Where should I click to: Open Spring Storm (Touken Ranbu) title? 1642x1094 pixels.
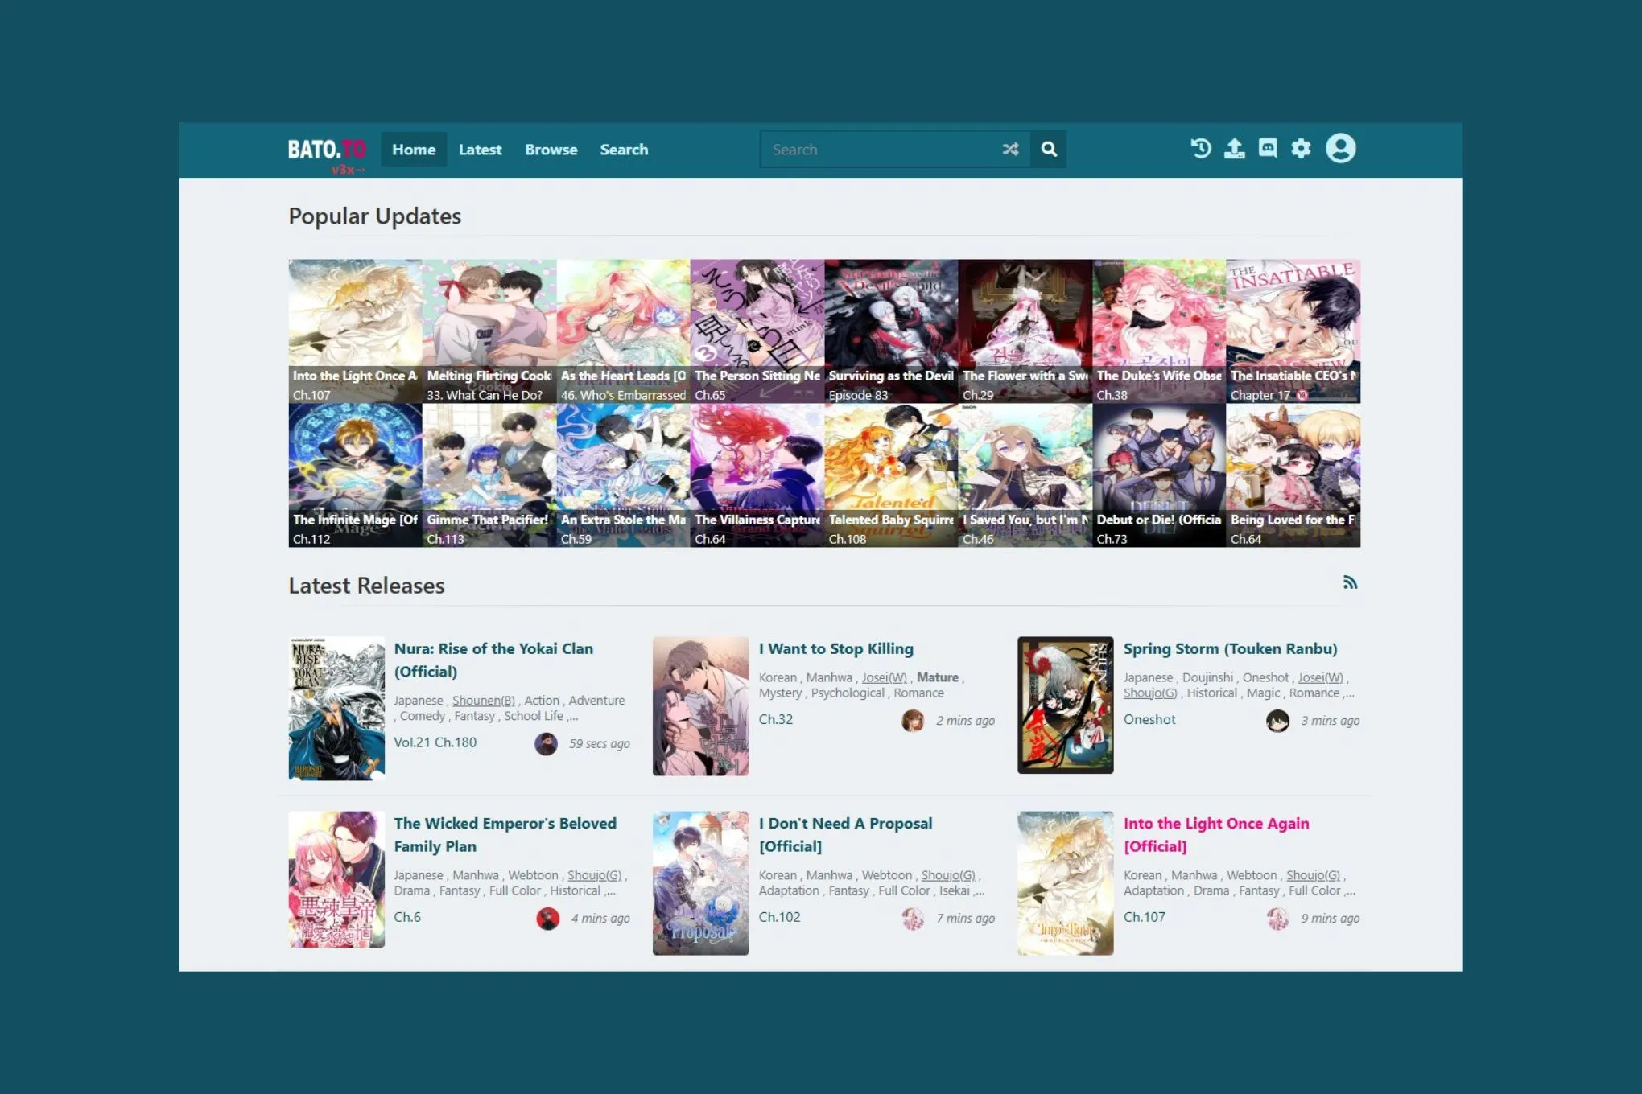point(1230,648)
